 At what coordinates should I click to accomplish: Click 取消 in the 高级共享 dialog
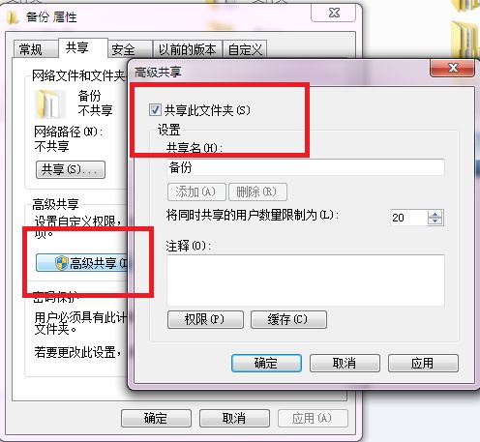click(345, 364)
